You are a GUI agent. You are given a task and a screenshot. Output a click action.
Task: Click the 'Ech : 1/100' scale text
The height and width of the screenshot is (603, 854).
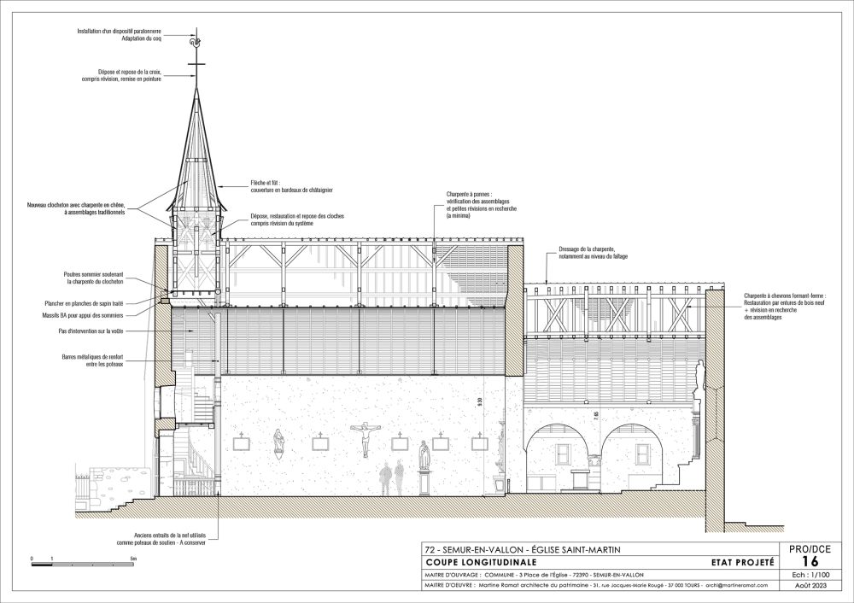pyautogui.click(x=810, y=575)
